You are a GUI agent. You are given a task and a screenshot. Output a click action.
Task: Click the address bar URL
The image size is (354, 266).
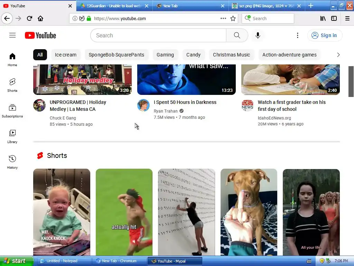pos(120,19)
